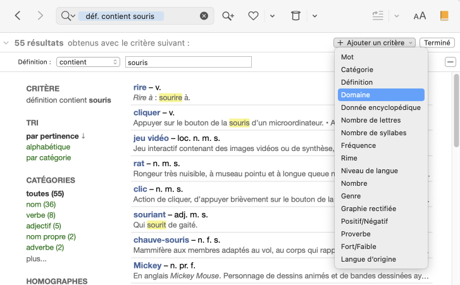The height and width of the screenshot is (285, 460).
Task: Click the heart favorites icon
Action: pyautogui.click(x=253, y=16)
